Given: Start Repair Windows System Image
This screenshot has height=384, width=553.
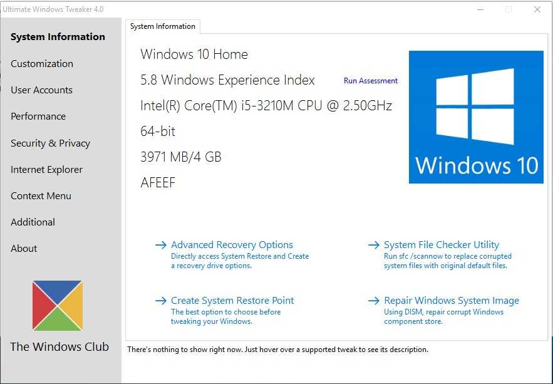Looking at the screenshot, I should pyautogui.click(x=452, y=301).
